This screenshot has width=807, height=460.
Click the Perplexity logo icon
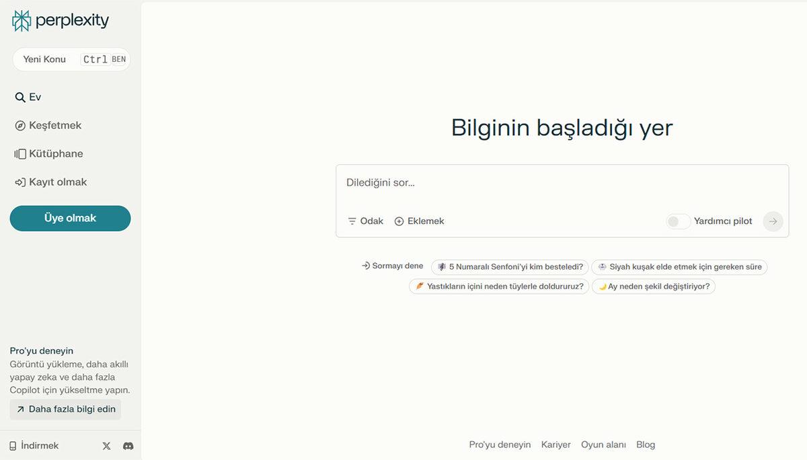[20, 20]
